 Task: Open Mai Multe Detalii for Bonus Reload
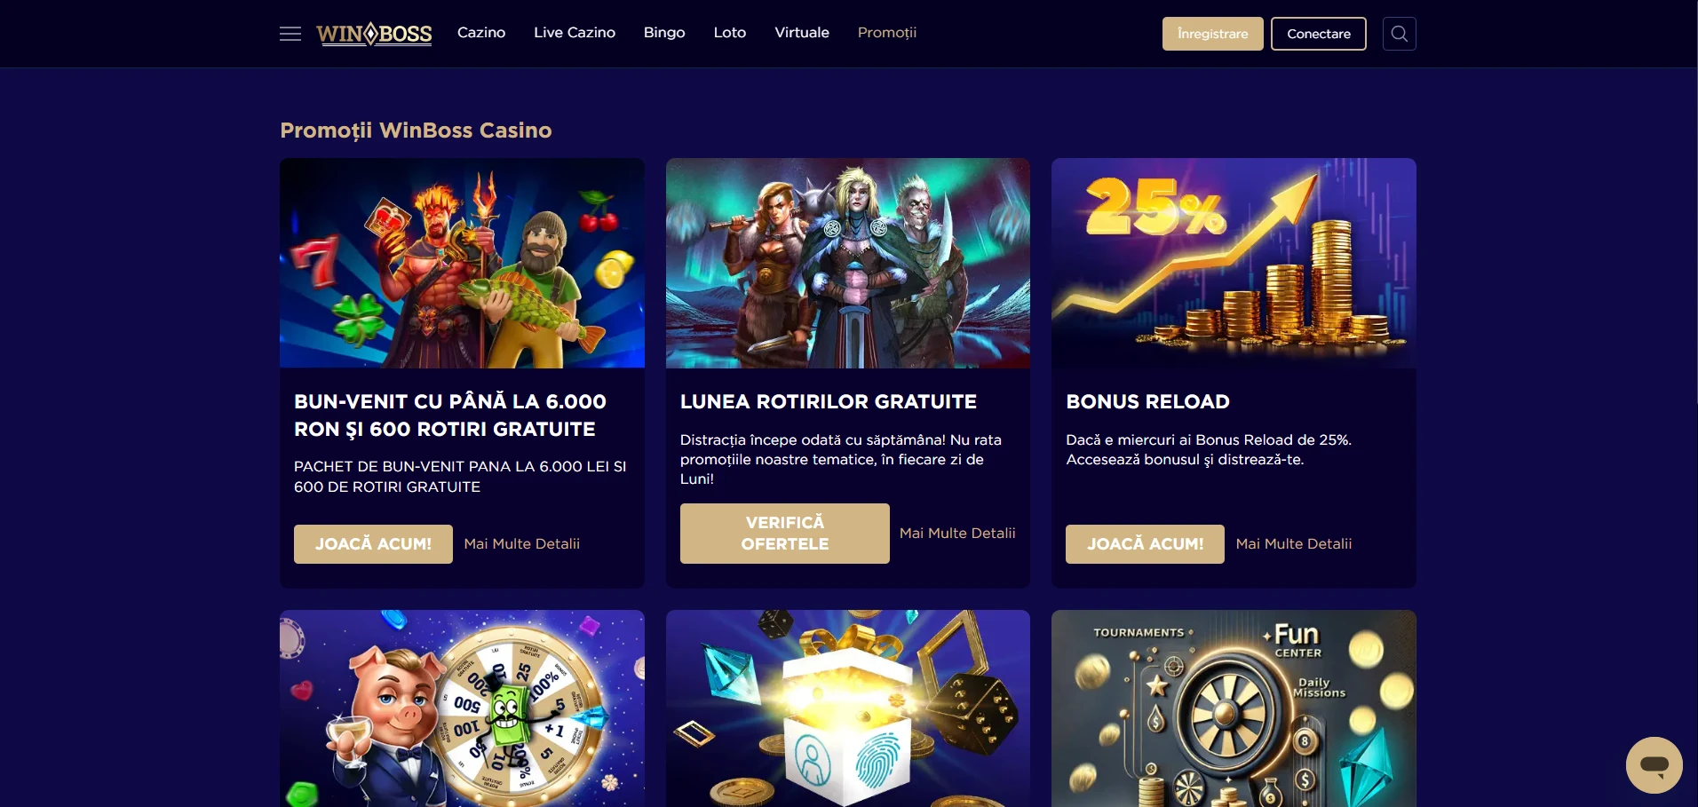tap(1294, 544)
